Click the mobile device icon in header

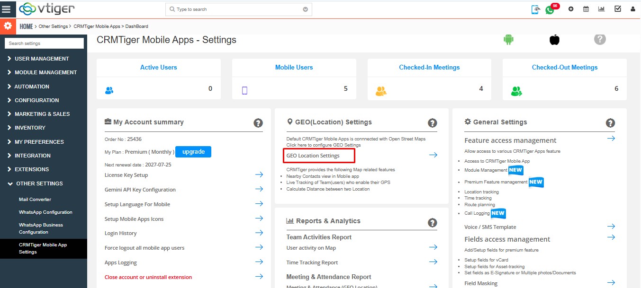pyautogui.click(x=535, y=9)
